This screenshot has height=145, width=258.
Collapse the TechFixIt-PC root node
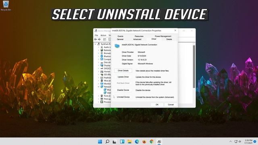pos(96,44)
